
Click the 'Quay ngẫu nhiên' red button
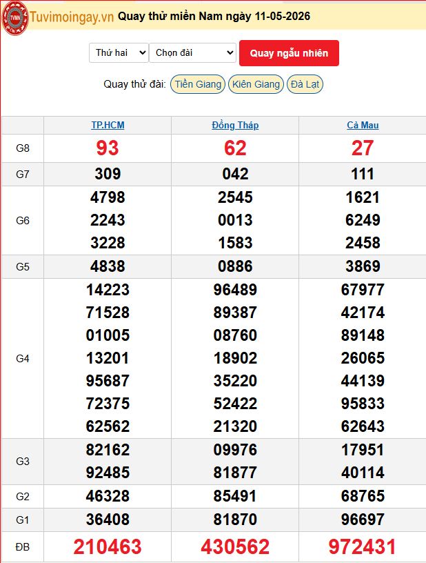tap(289, 53)
